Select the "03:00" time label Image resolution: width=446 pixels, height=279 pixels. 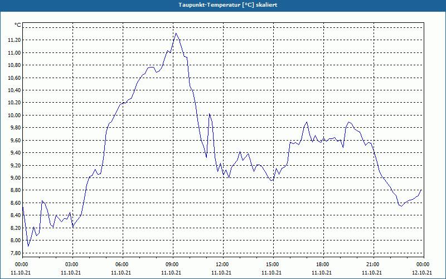tap(71, 264)
